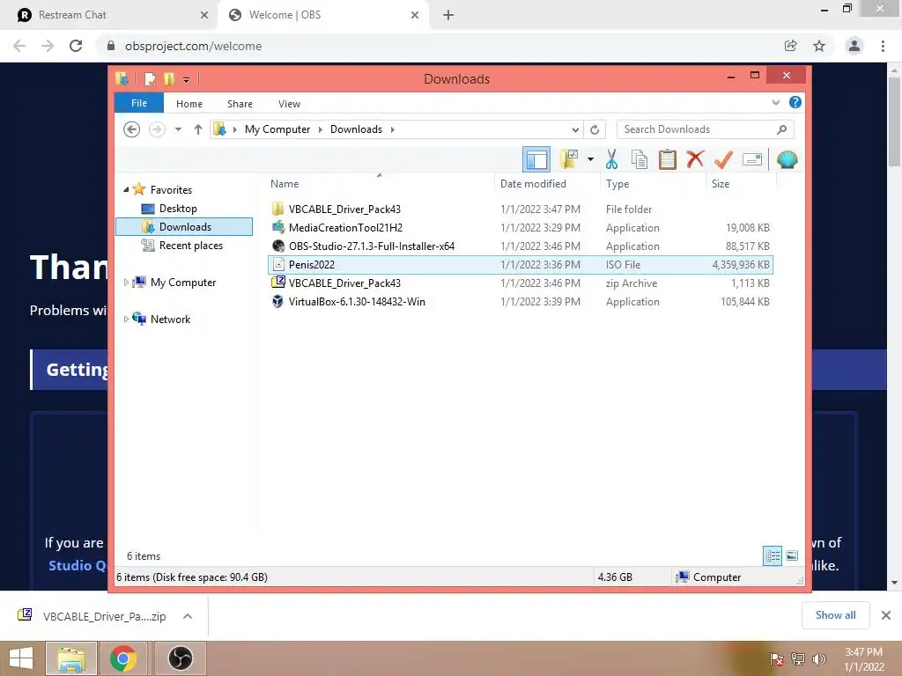Image resolution: width=902 pixels, height=676 pixels.
Task: Click the Properties quick access icon
Action: pyautogui.click(x=150, y=78)
